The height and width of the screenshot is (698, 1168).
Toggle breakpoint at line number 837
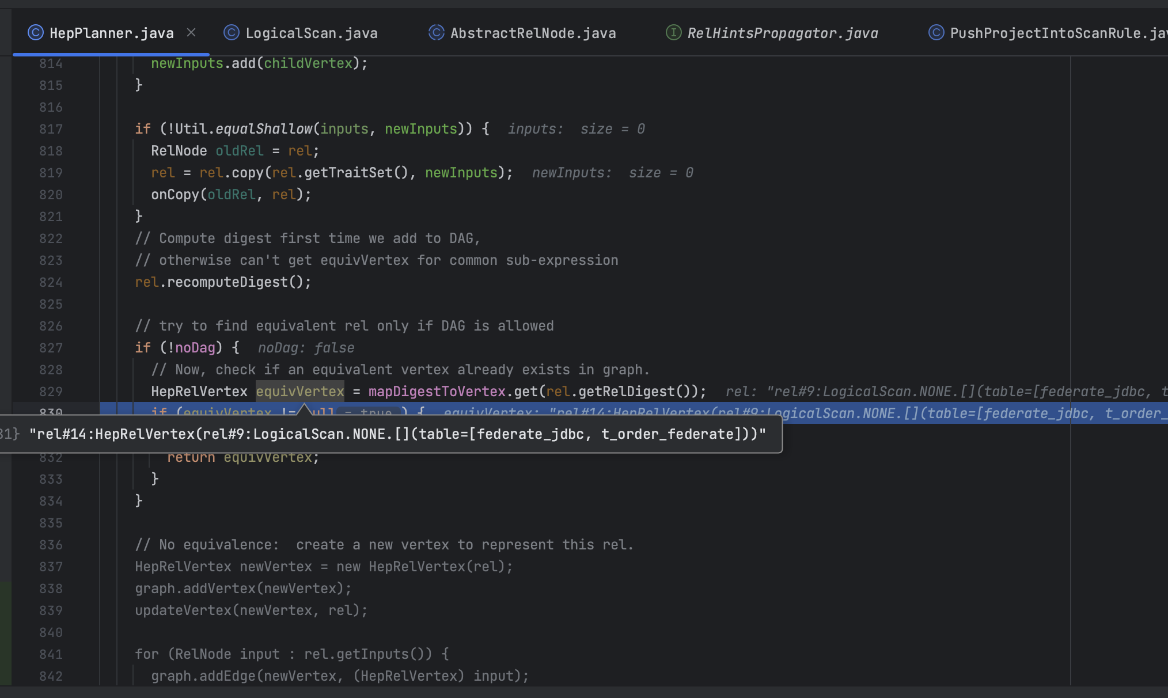51,567
